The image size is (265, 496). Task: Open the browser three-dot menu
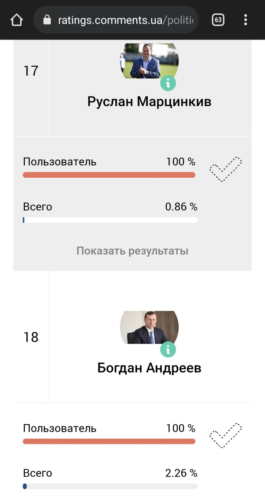pyautogui.click(x=246, y=20)
